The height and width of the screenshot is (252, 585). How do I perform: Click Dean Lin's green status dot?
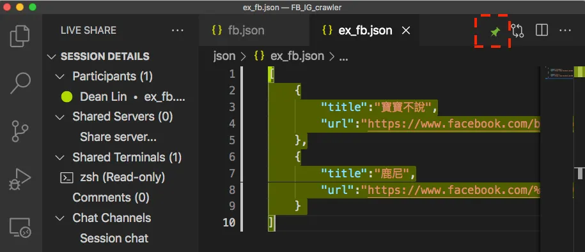[66, 97]
